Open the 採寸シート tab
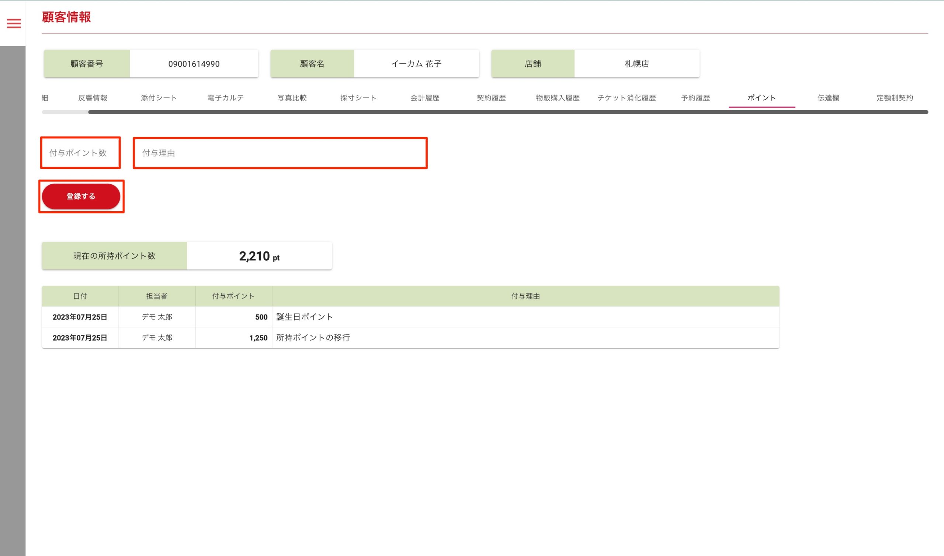This screenshot has height=556, width=944. click(358, 98)
